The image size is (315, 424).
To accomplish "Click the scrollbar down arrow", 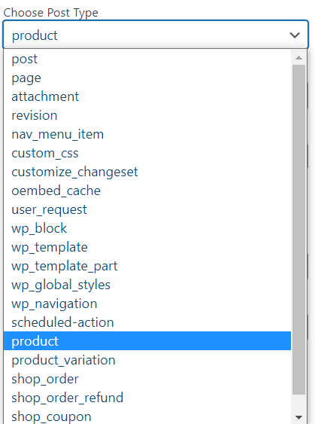I will (x=298, y=417).
